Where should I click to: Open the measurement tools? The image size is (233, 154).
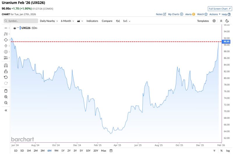point(6,58)
